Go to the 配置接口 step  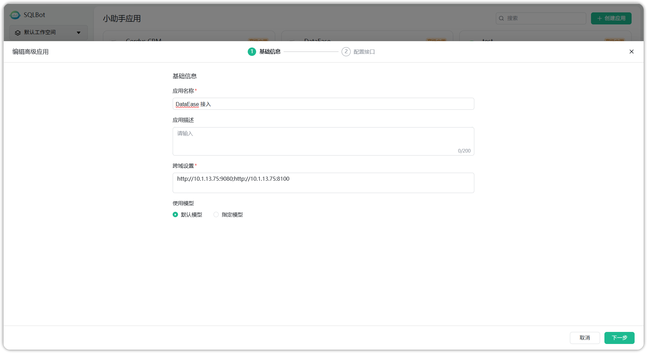[364, 52]
